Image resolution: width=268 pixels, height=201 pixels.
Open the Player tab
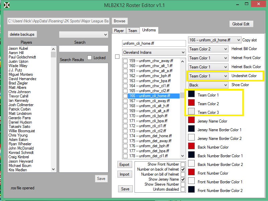tap(119, 31)
